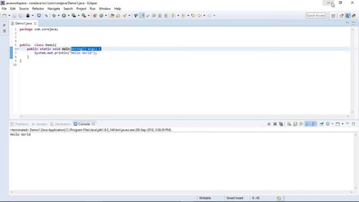Select the Demo1.java editor tab
The image size is (359, 202).
[x=23, y=24]
